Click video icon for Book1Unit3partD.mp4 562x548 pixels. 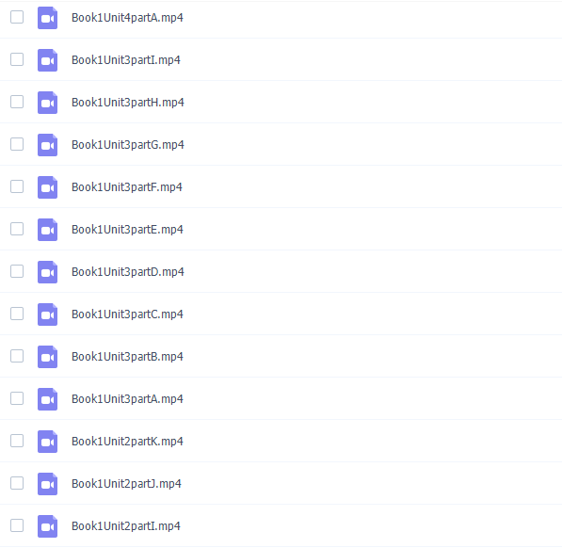coord(47,272)
